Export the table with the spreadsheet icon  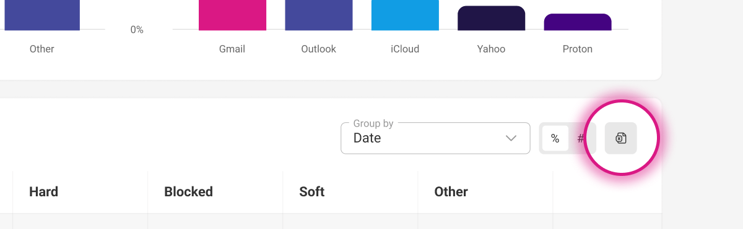(620, 138)
